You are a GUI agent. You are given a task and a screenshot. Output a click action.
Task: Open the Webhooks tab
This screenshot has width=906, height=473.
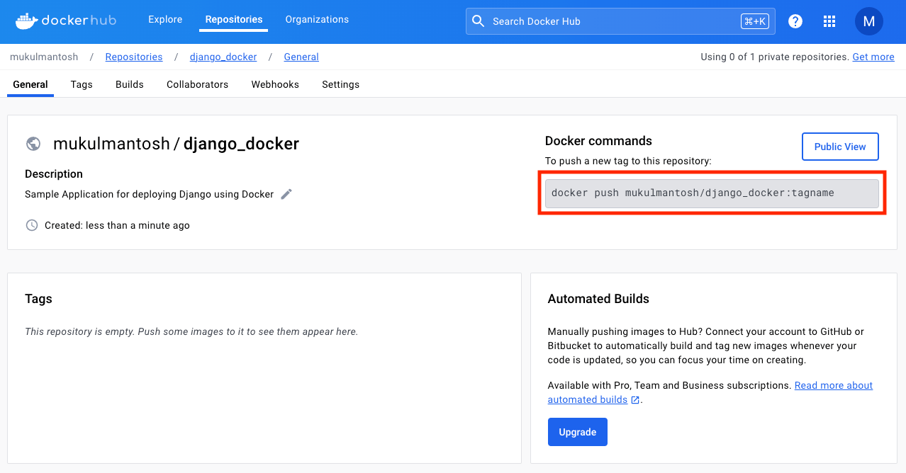(x=275, y=84)
